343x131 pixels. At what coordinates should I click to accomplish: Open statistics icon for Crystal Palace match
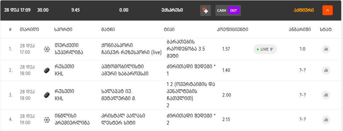coord(326,120)
